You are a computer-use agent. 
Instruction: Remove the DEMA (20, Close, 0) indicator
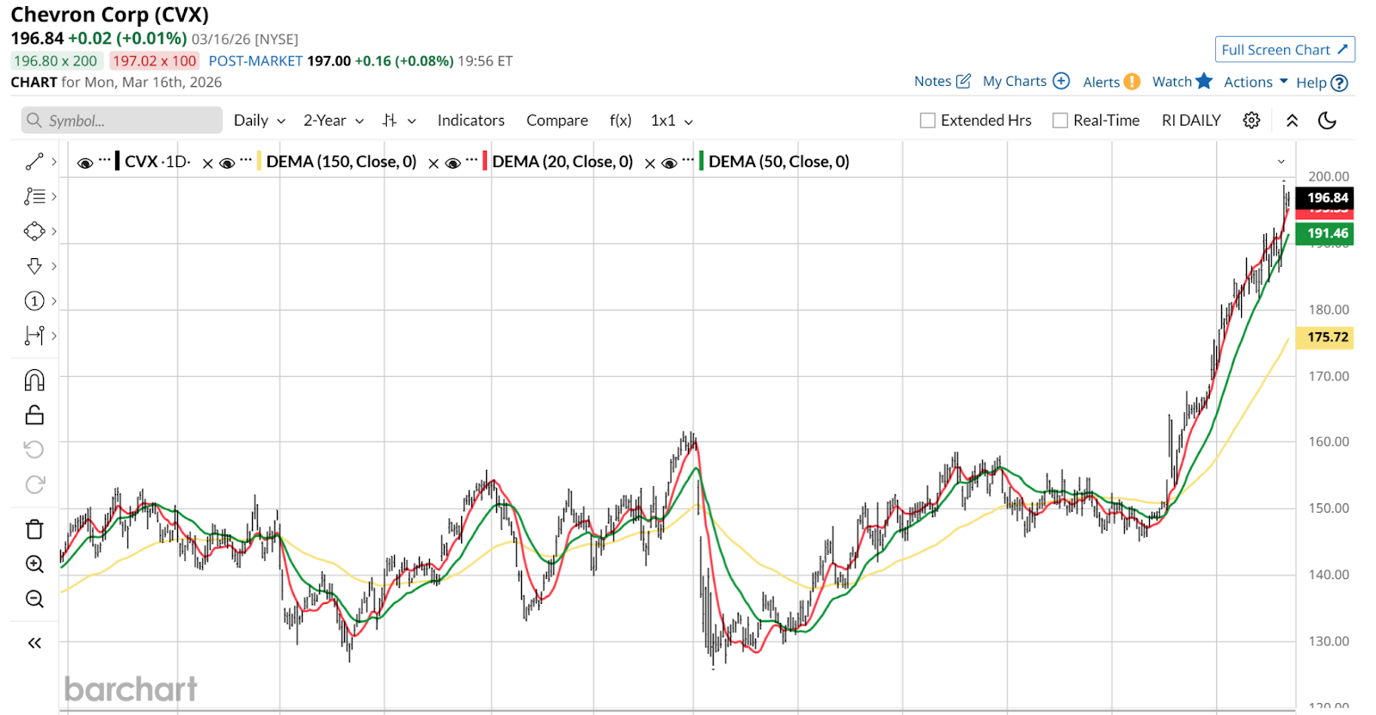tap(650, 163)
